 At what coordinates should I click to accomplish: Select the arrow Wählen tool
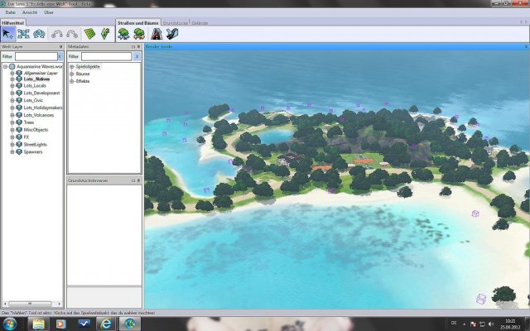(x=7, y=34)
